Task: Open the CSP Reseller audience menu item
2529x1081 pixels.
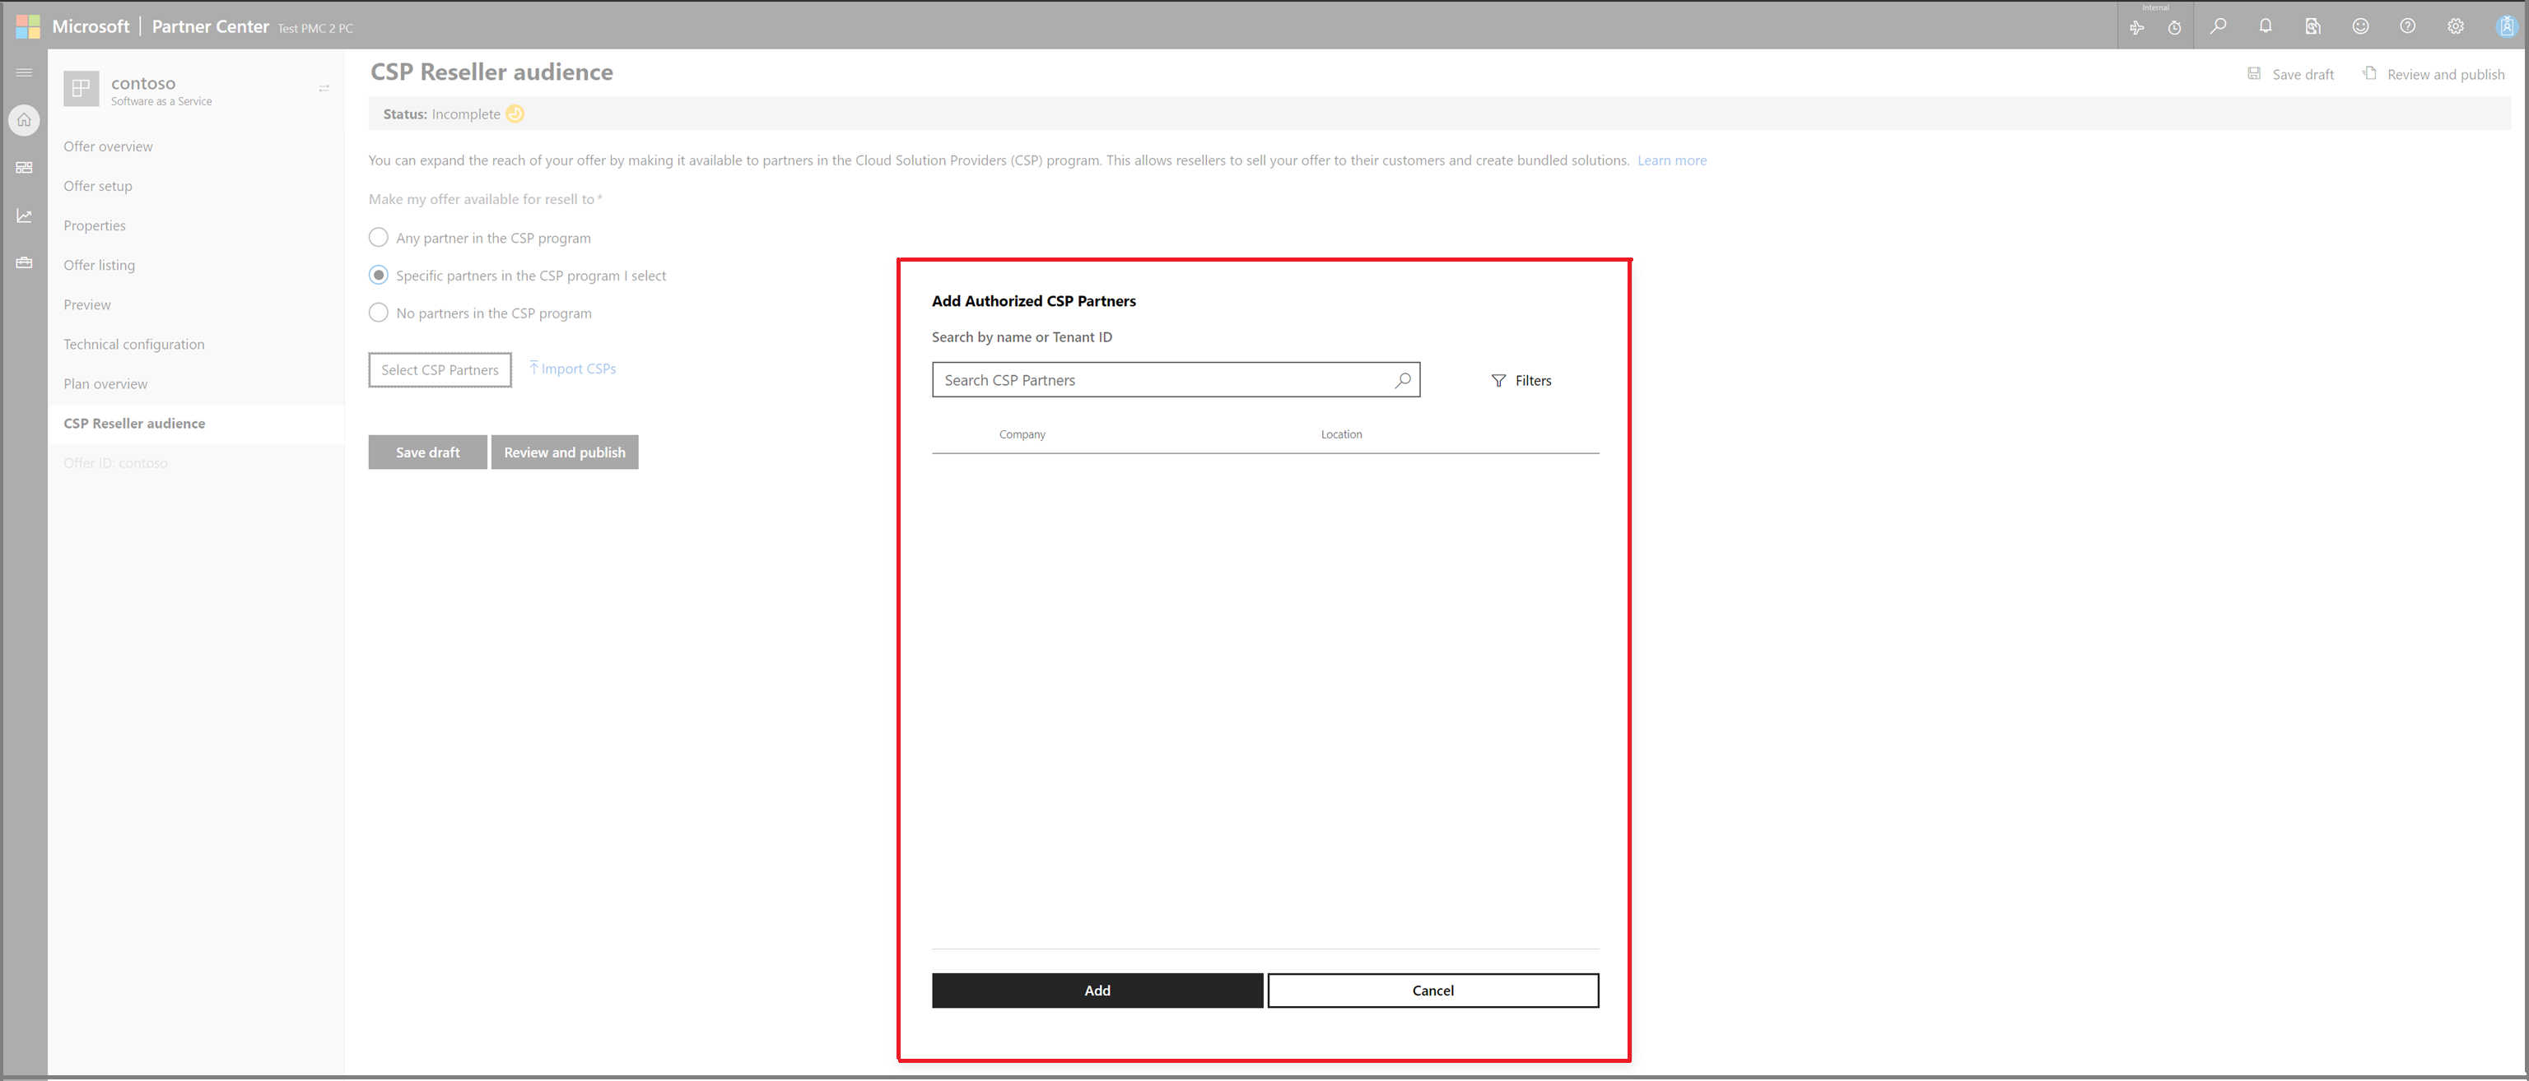Action: tap(134, 422)
